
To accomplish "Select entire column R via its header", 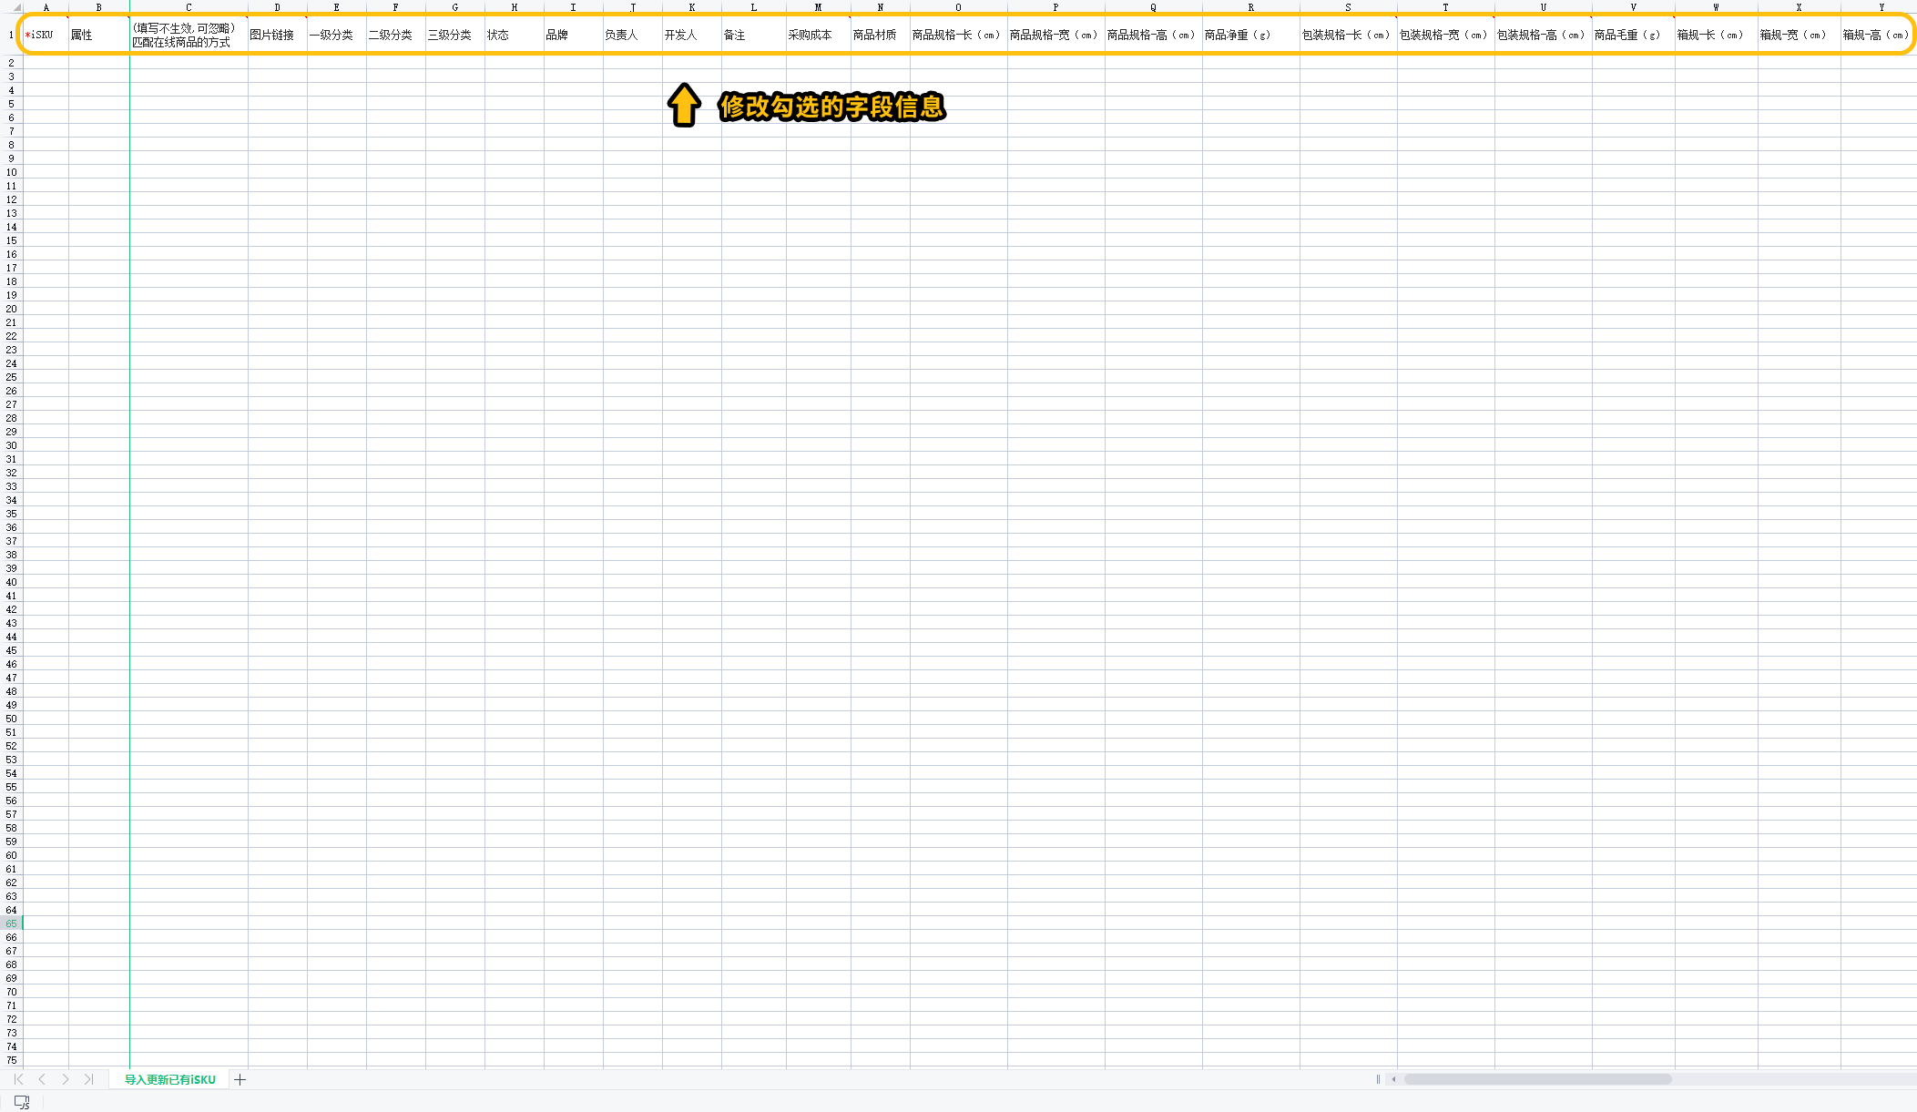I will click(1251, 7).
